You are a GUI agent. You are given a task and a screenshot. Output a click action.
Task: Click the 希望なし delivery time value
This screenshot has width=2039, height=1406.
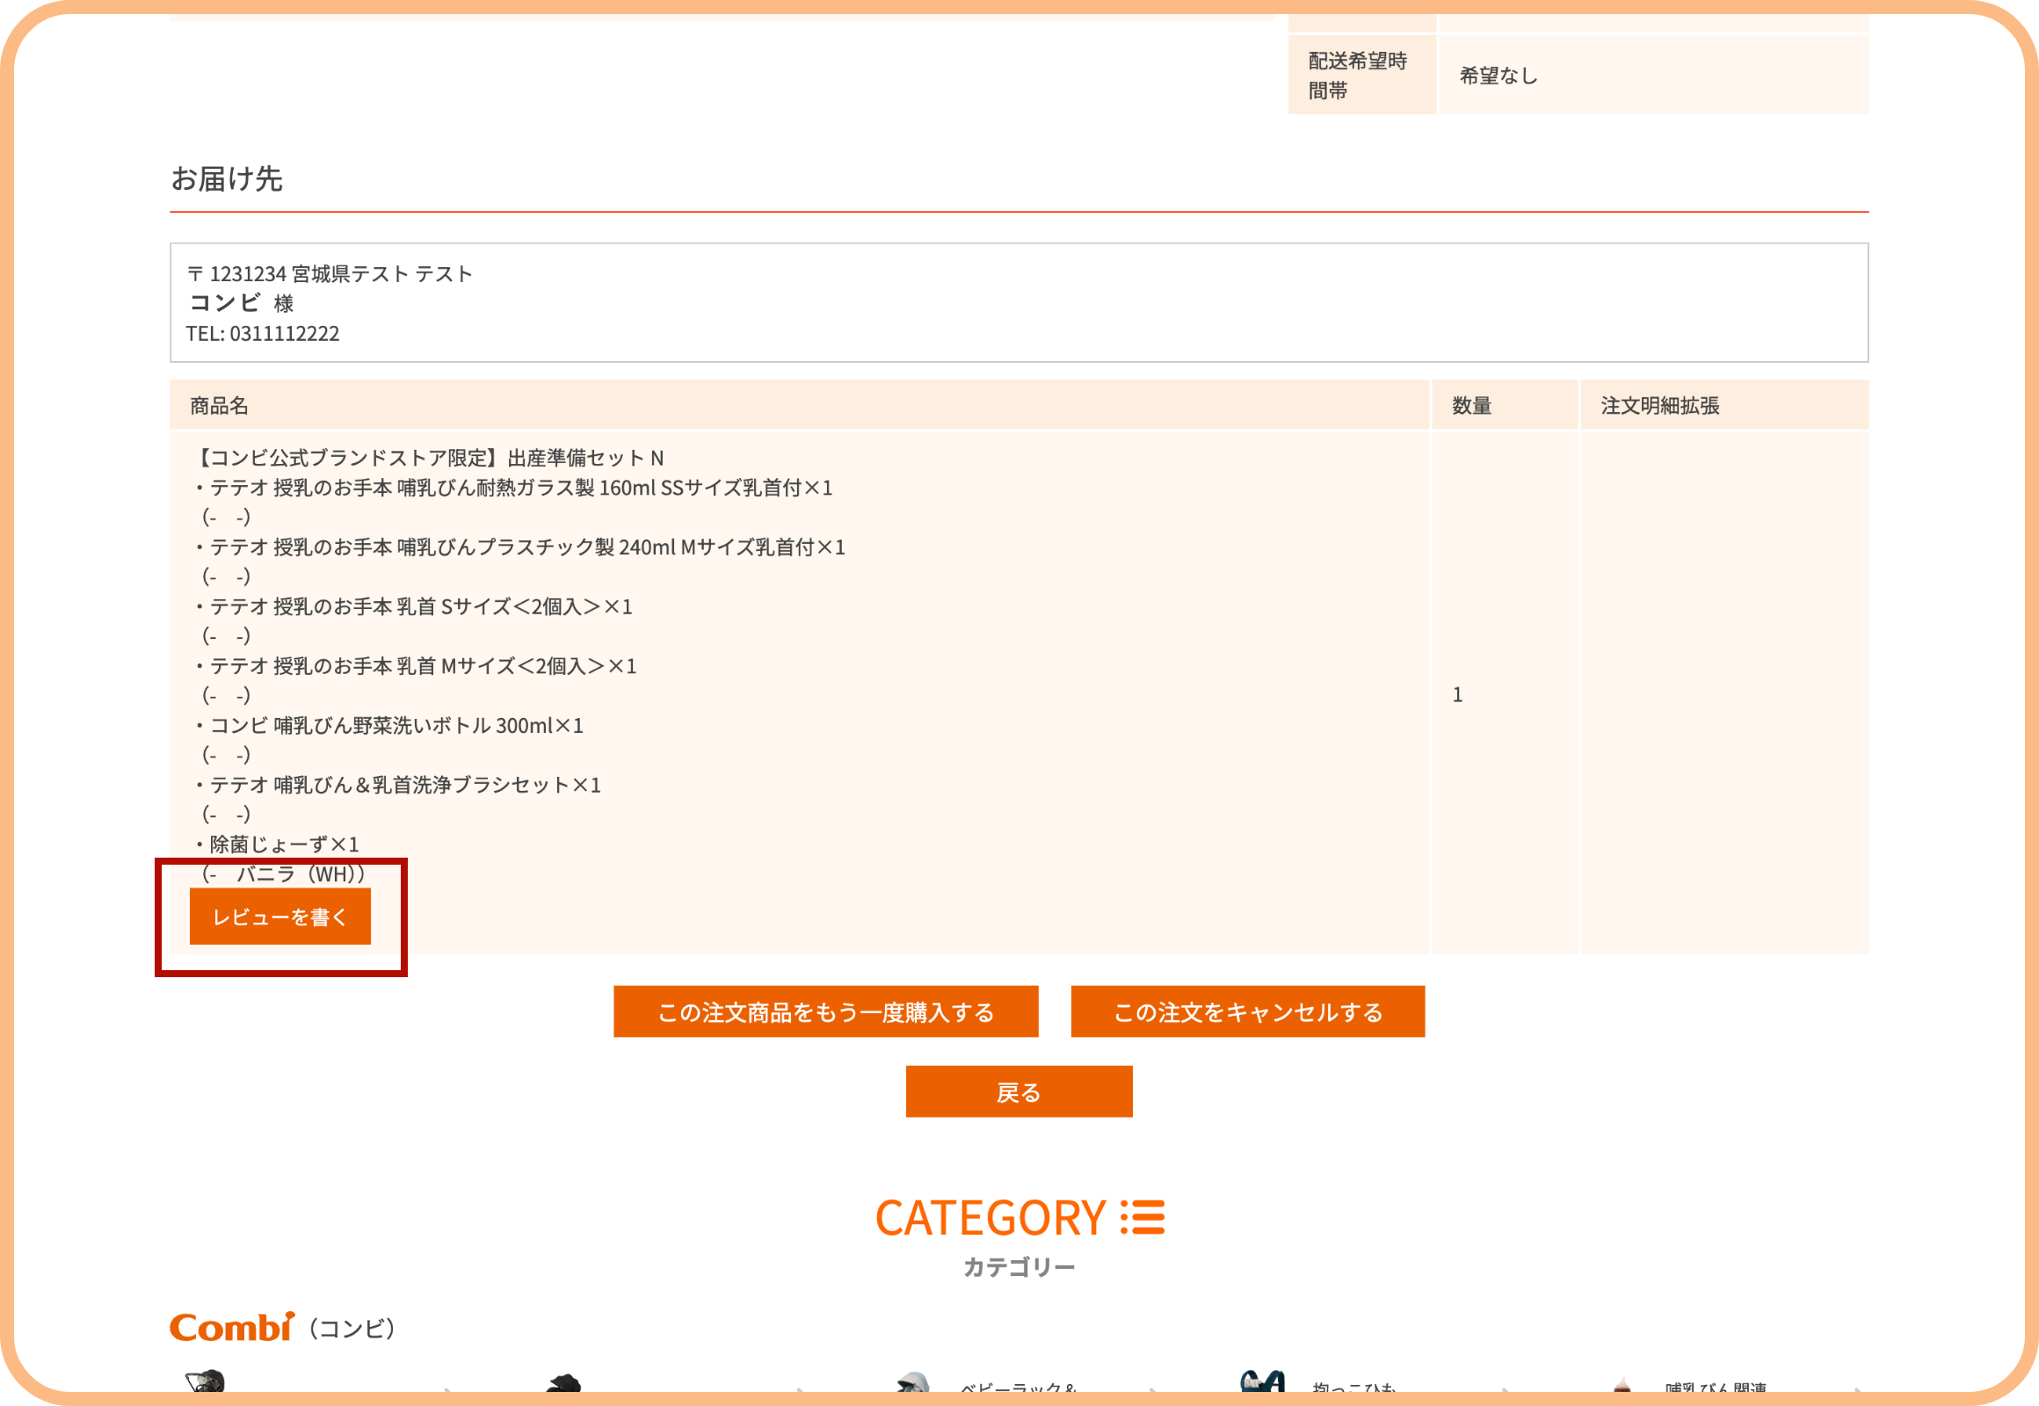point(1498,76)
